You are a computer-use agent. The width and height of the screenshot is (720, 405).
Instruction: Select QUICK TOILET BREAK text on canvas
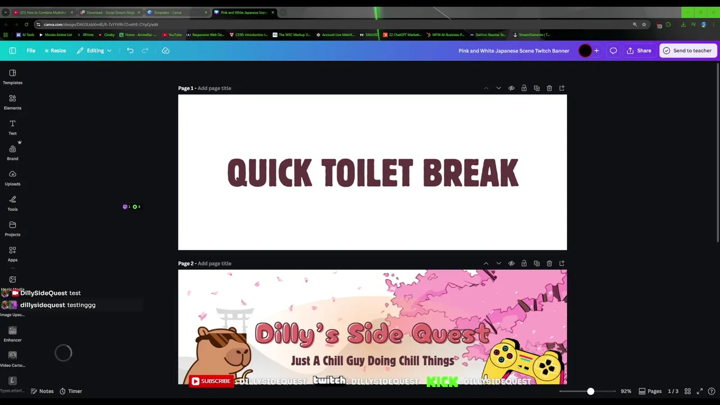pyautogui.click(x=372, y=173)
